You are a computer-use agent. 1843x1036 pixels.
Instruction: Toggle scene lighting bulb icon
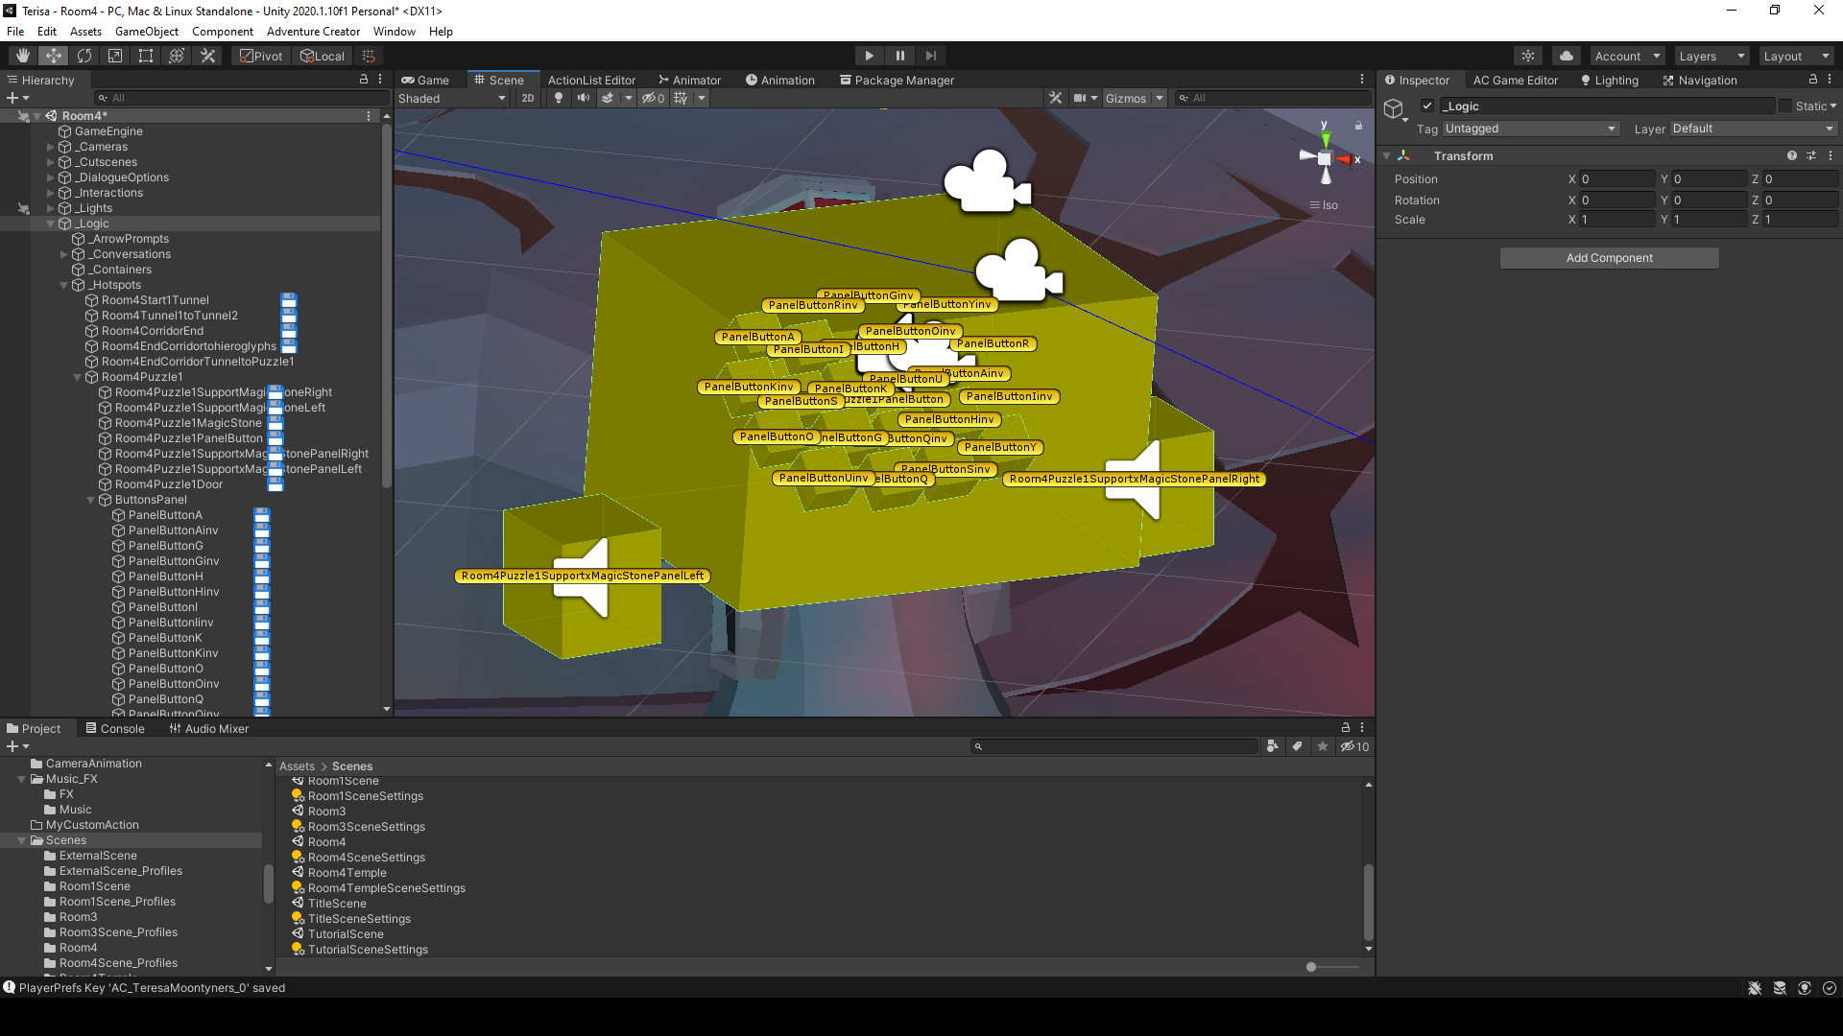click(559, 98)
